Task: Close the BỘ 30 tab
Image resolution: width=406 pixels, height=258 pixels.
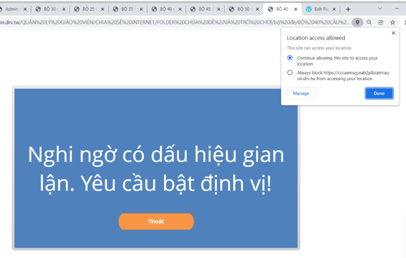Action: click(64, 9)
